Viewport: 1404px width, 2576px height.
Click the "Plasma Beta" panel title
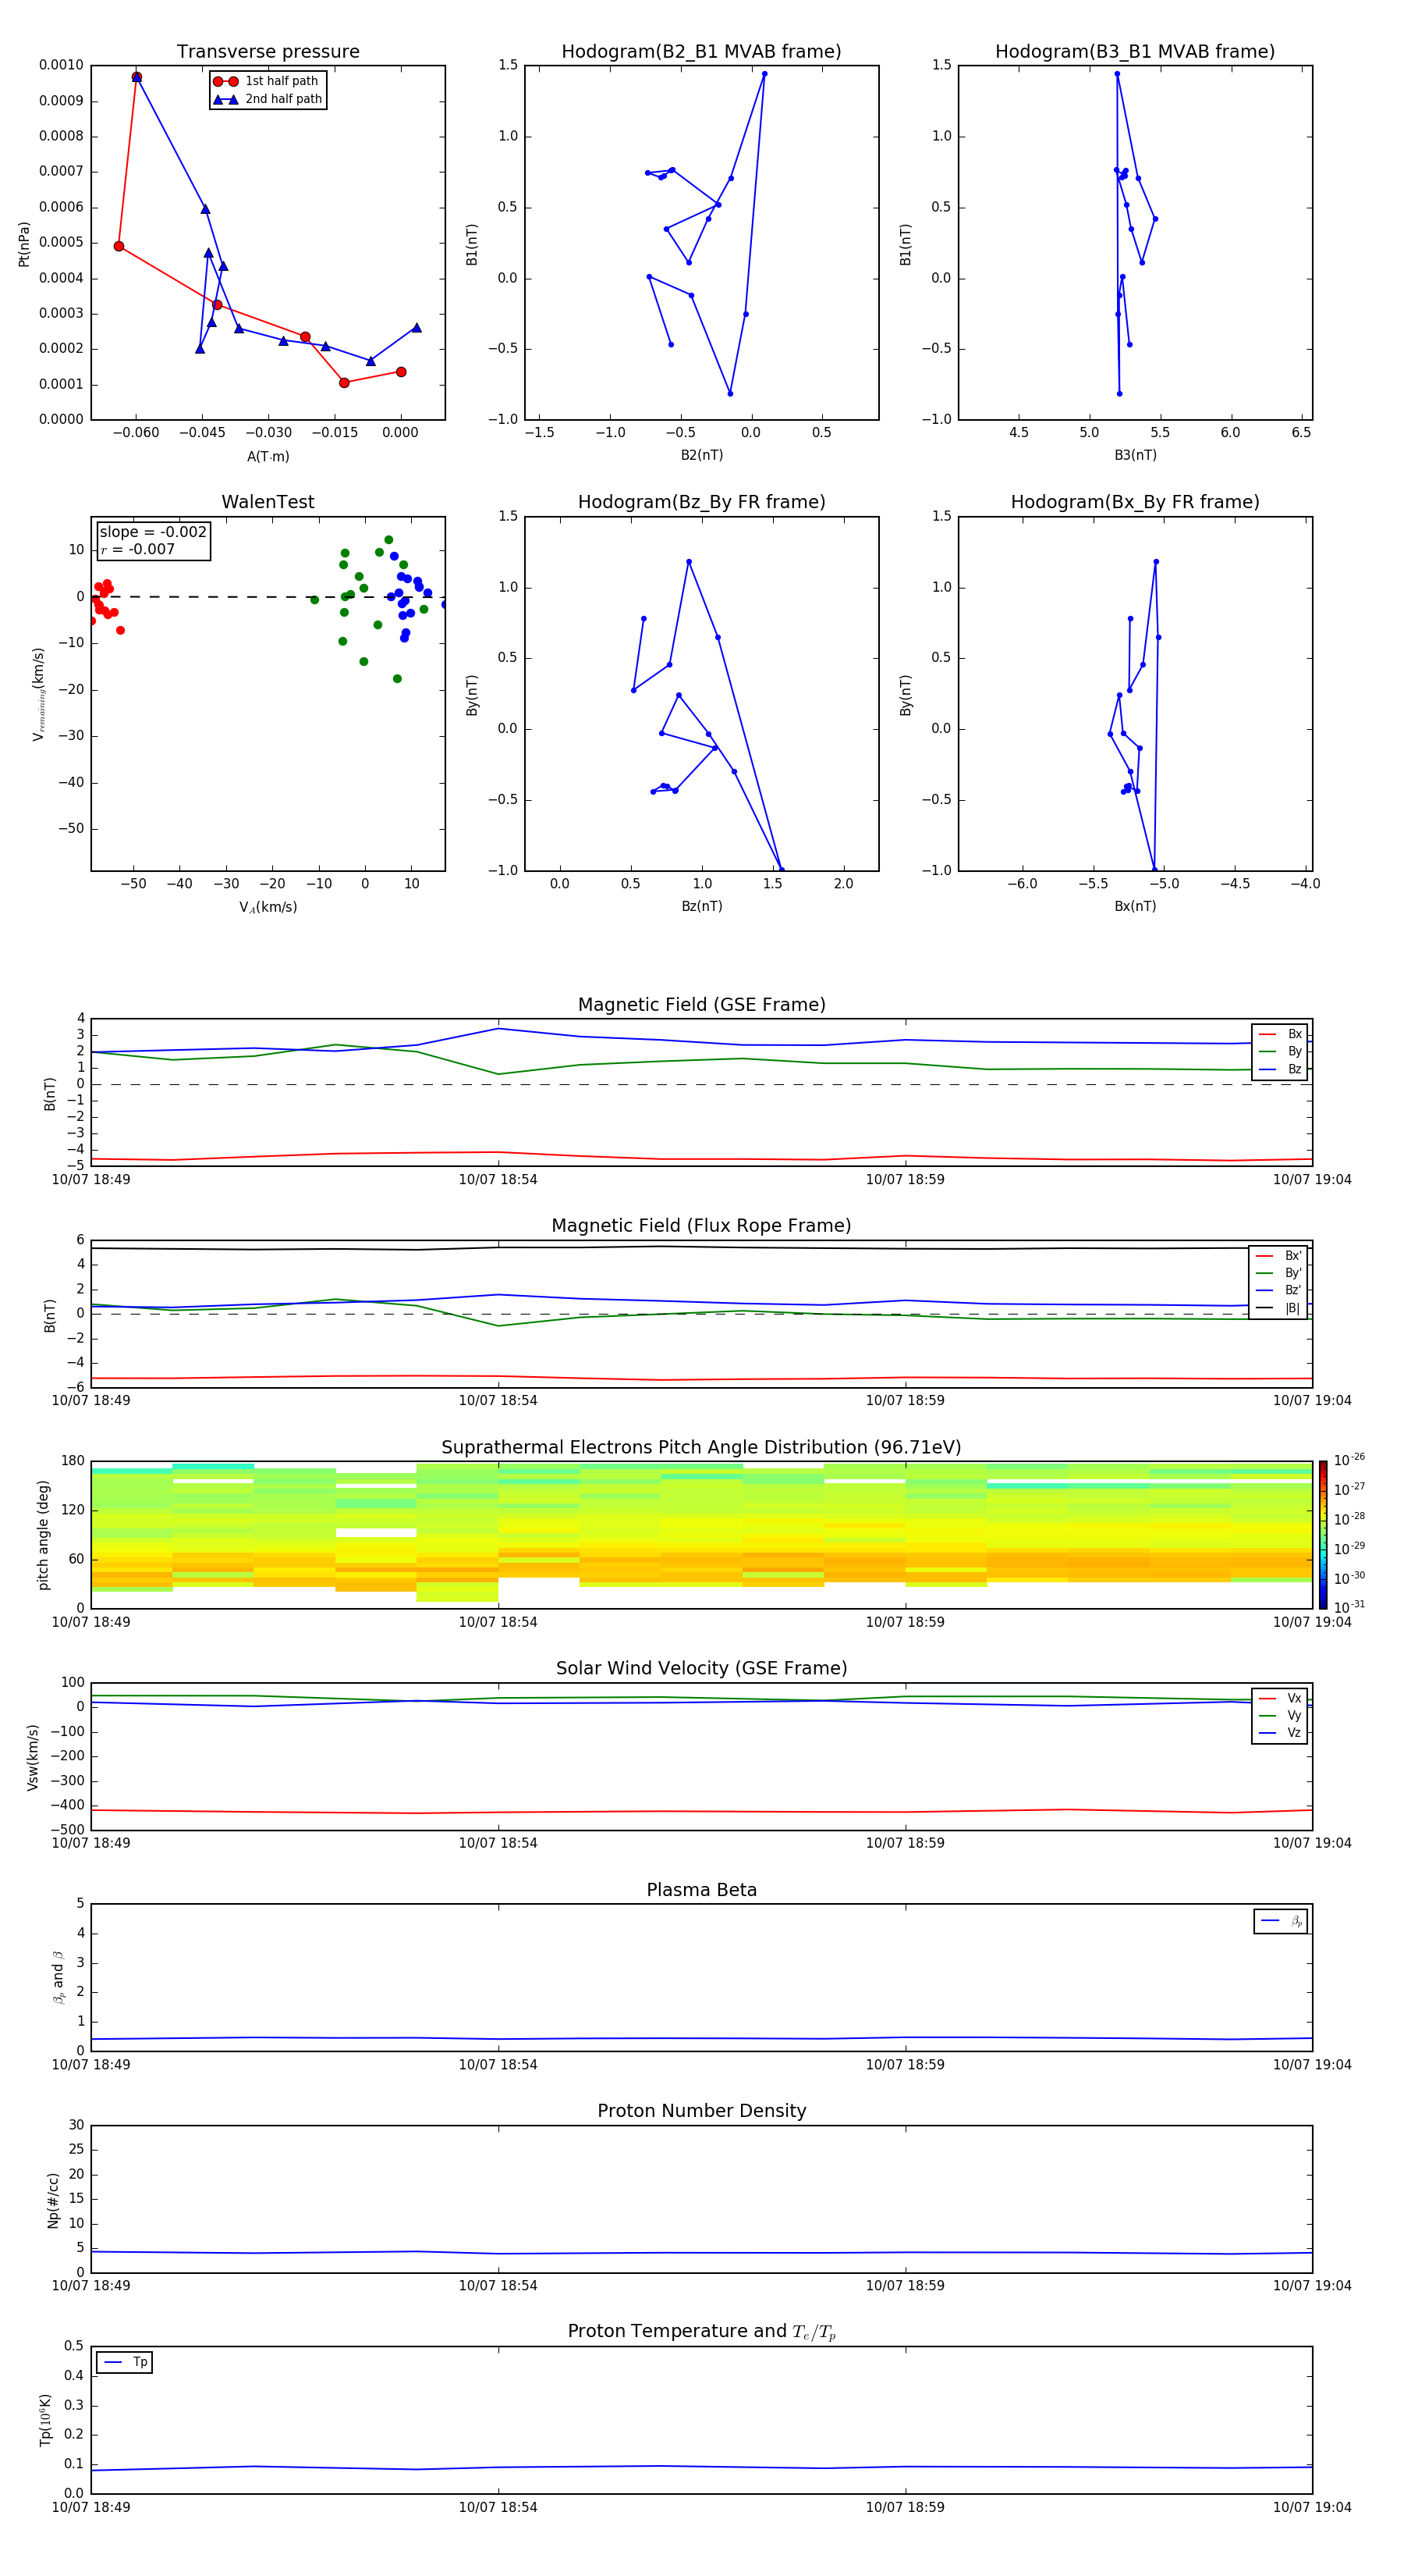click(701, 1890)
